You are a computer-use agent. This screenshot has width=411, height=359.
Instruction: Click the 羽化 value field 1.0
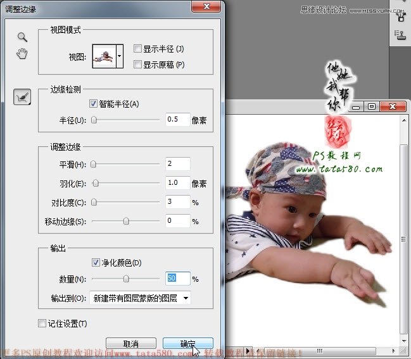(x=178, y=182)
